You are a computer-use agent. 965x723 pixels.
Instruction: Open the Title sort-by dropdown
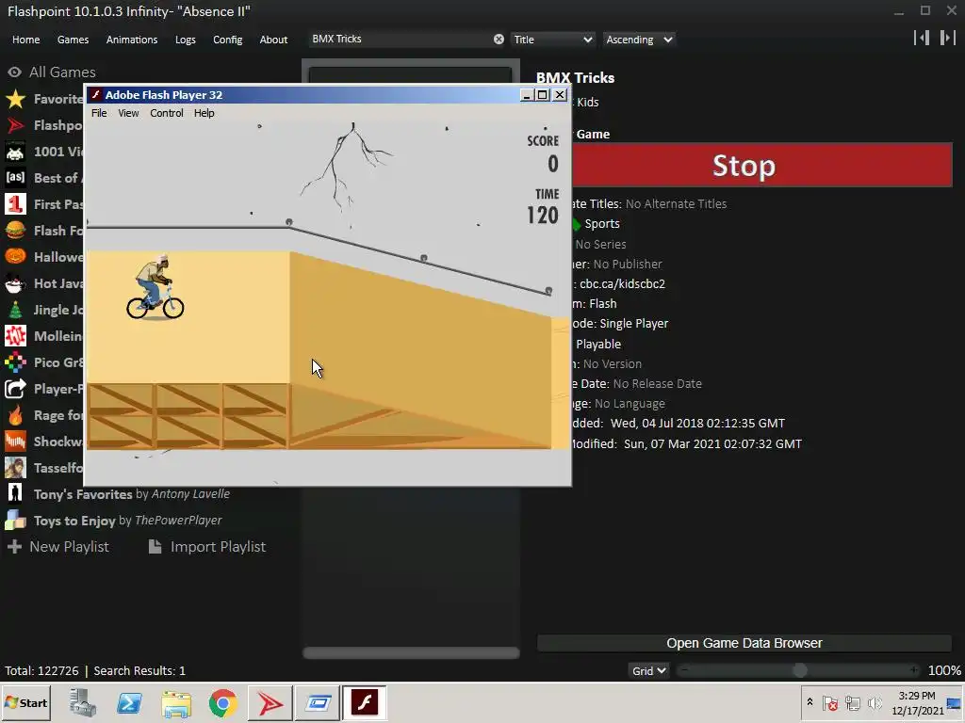click(x=552, y=40)
